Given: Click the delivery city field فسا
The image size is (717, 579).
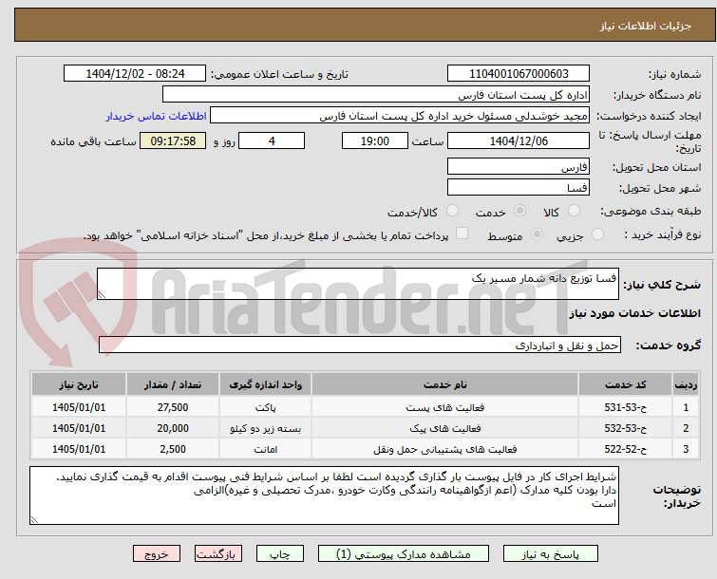Looking at the screenshot, I should tap(519, 187).
